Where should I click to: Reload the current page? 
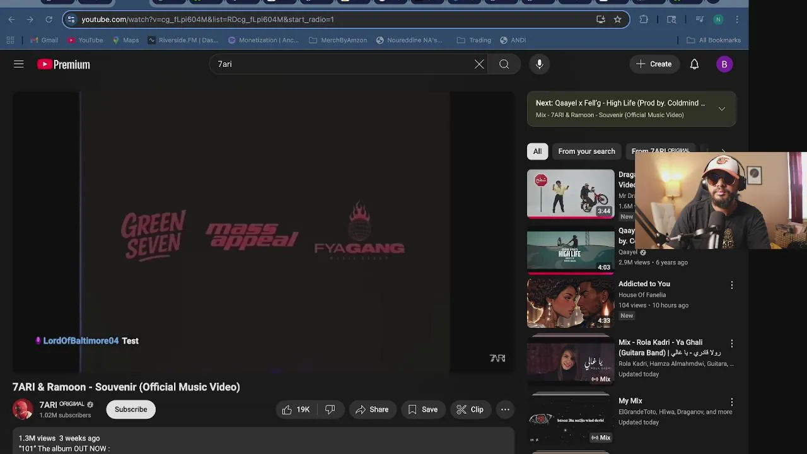49,20
